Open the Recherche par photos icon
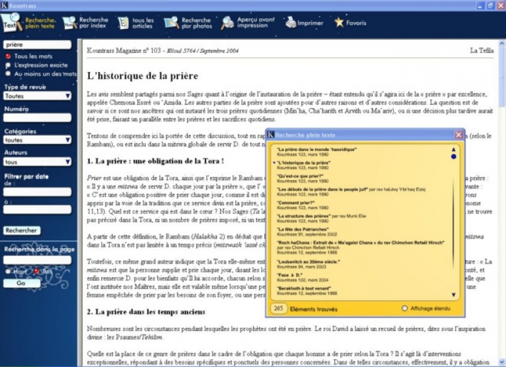The width and height of the screenshot is (506, 367). pos(171,23)
